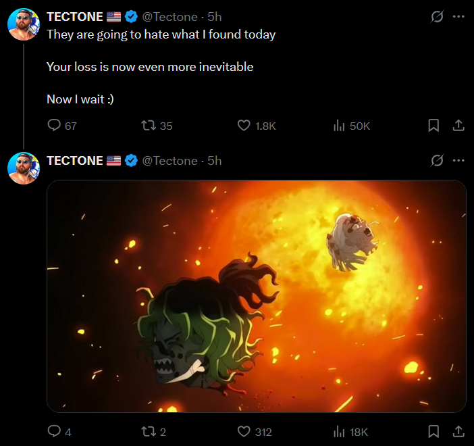Viewport: 474px width, 446px height.
Task: View analytics of the 18K views tweet
Action: coord(340,431)
